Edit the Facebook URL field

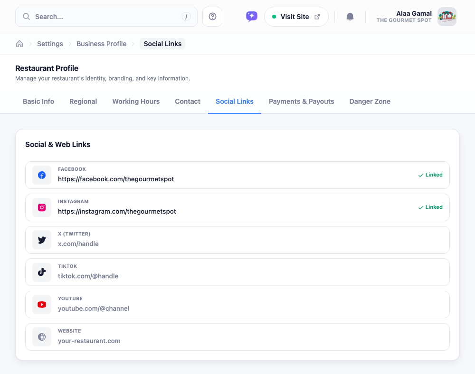237,175
